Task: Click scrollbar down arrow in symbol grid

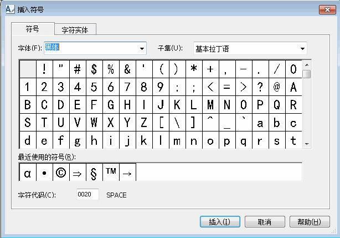Action: [307, 144]
